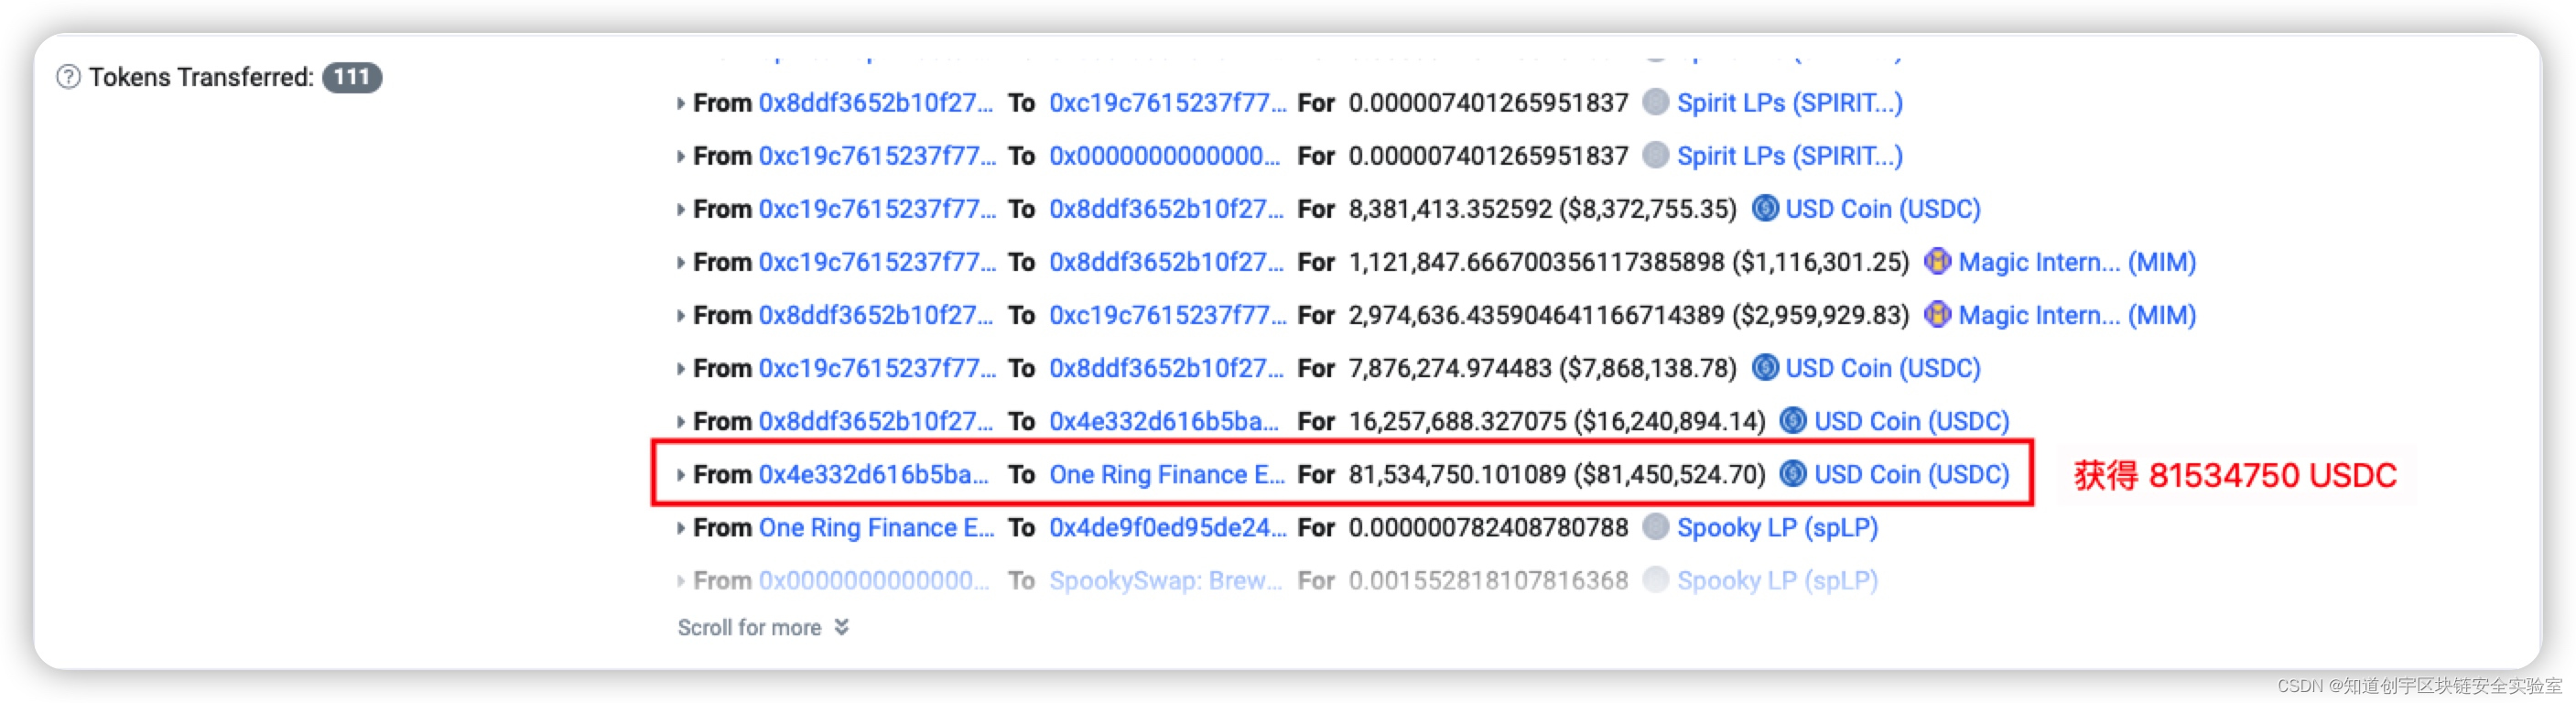
Task: Click the 111 token transfer count badge
Action: (352, 77)
